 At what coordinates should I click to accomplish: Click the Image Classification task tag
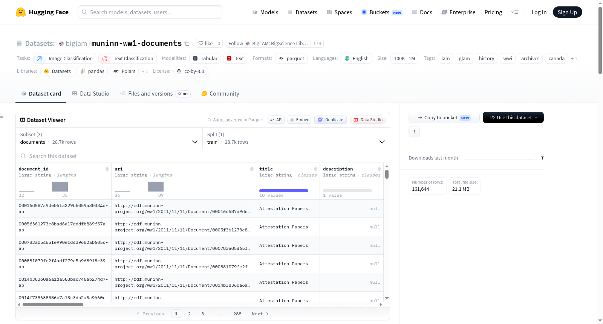(65, 58)
